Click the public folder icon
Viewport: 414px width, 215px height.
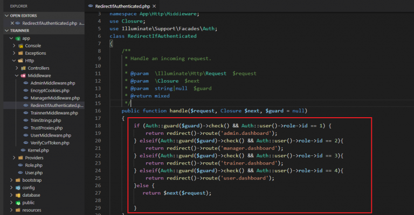[x=18, y=203]
